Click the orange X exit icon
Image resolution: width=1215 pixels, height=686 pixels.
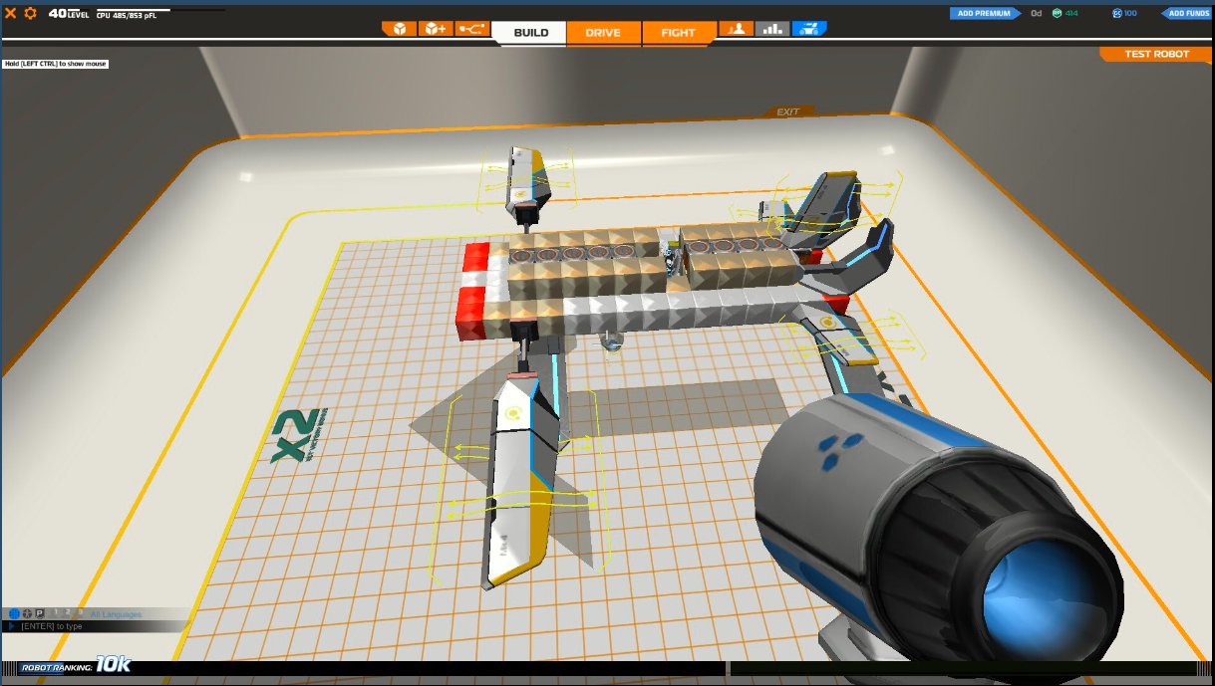11,13
